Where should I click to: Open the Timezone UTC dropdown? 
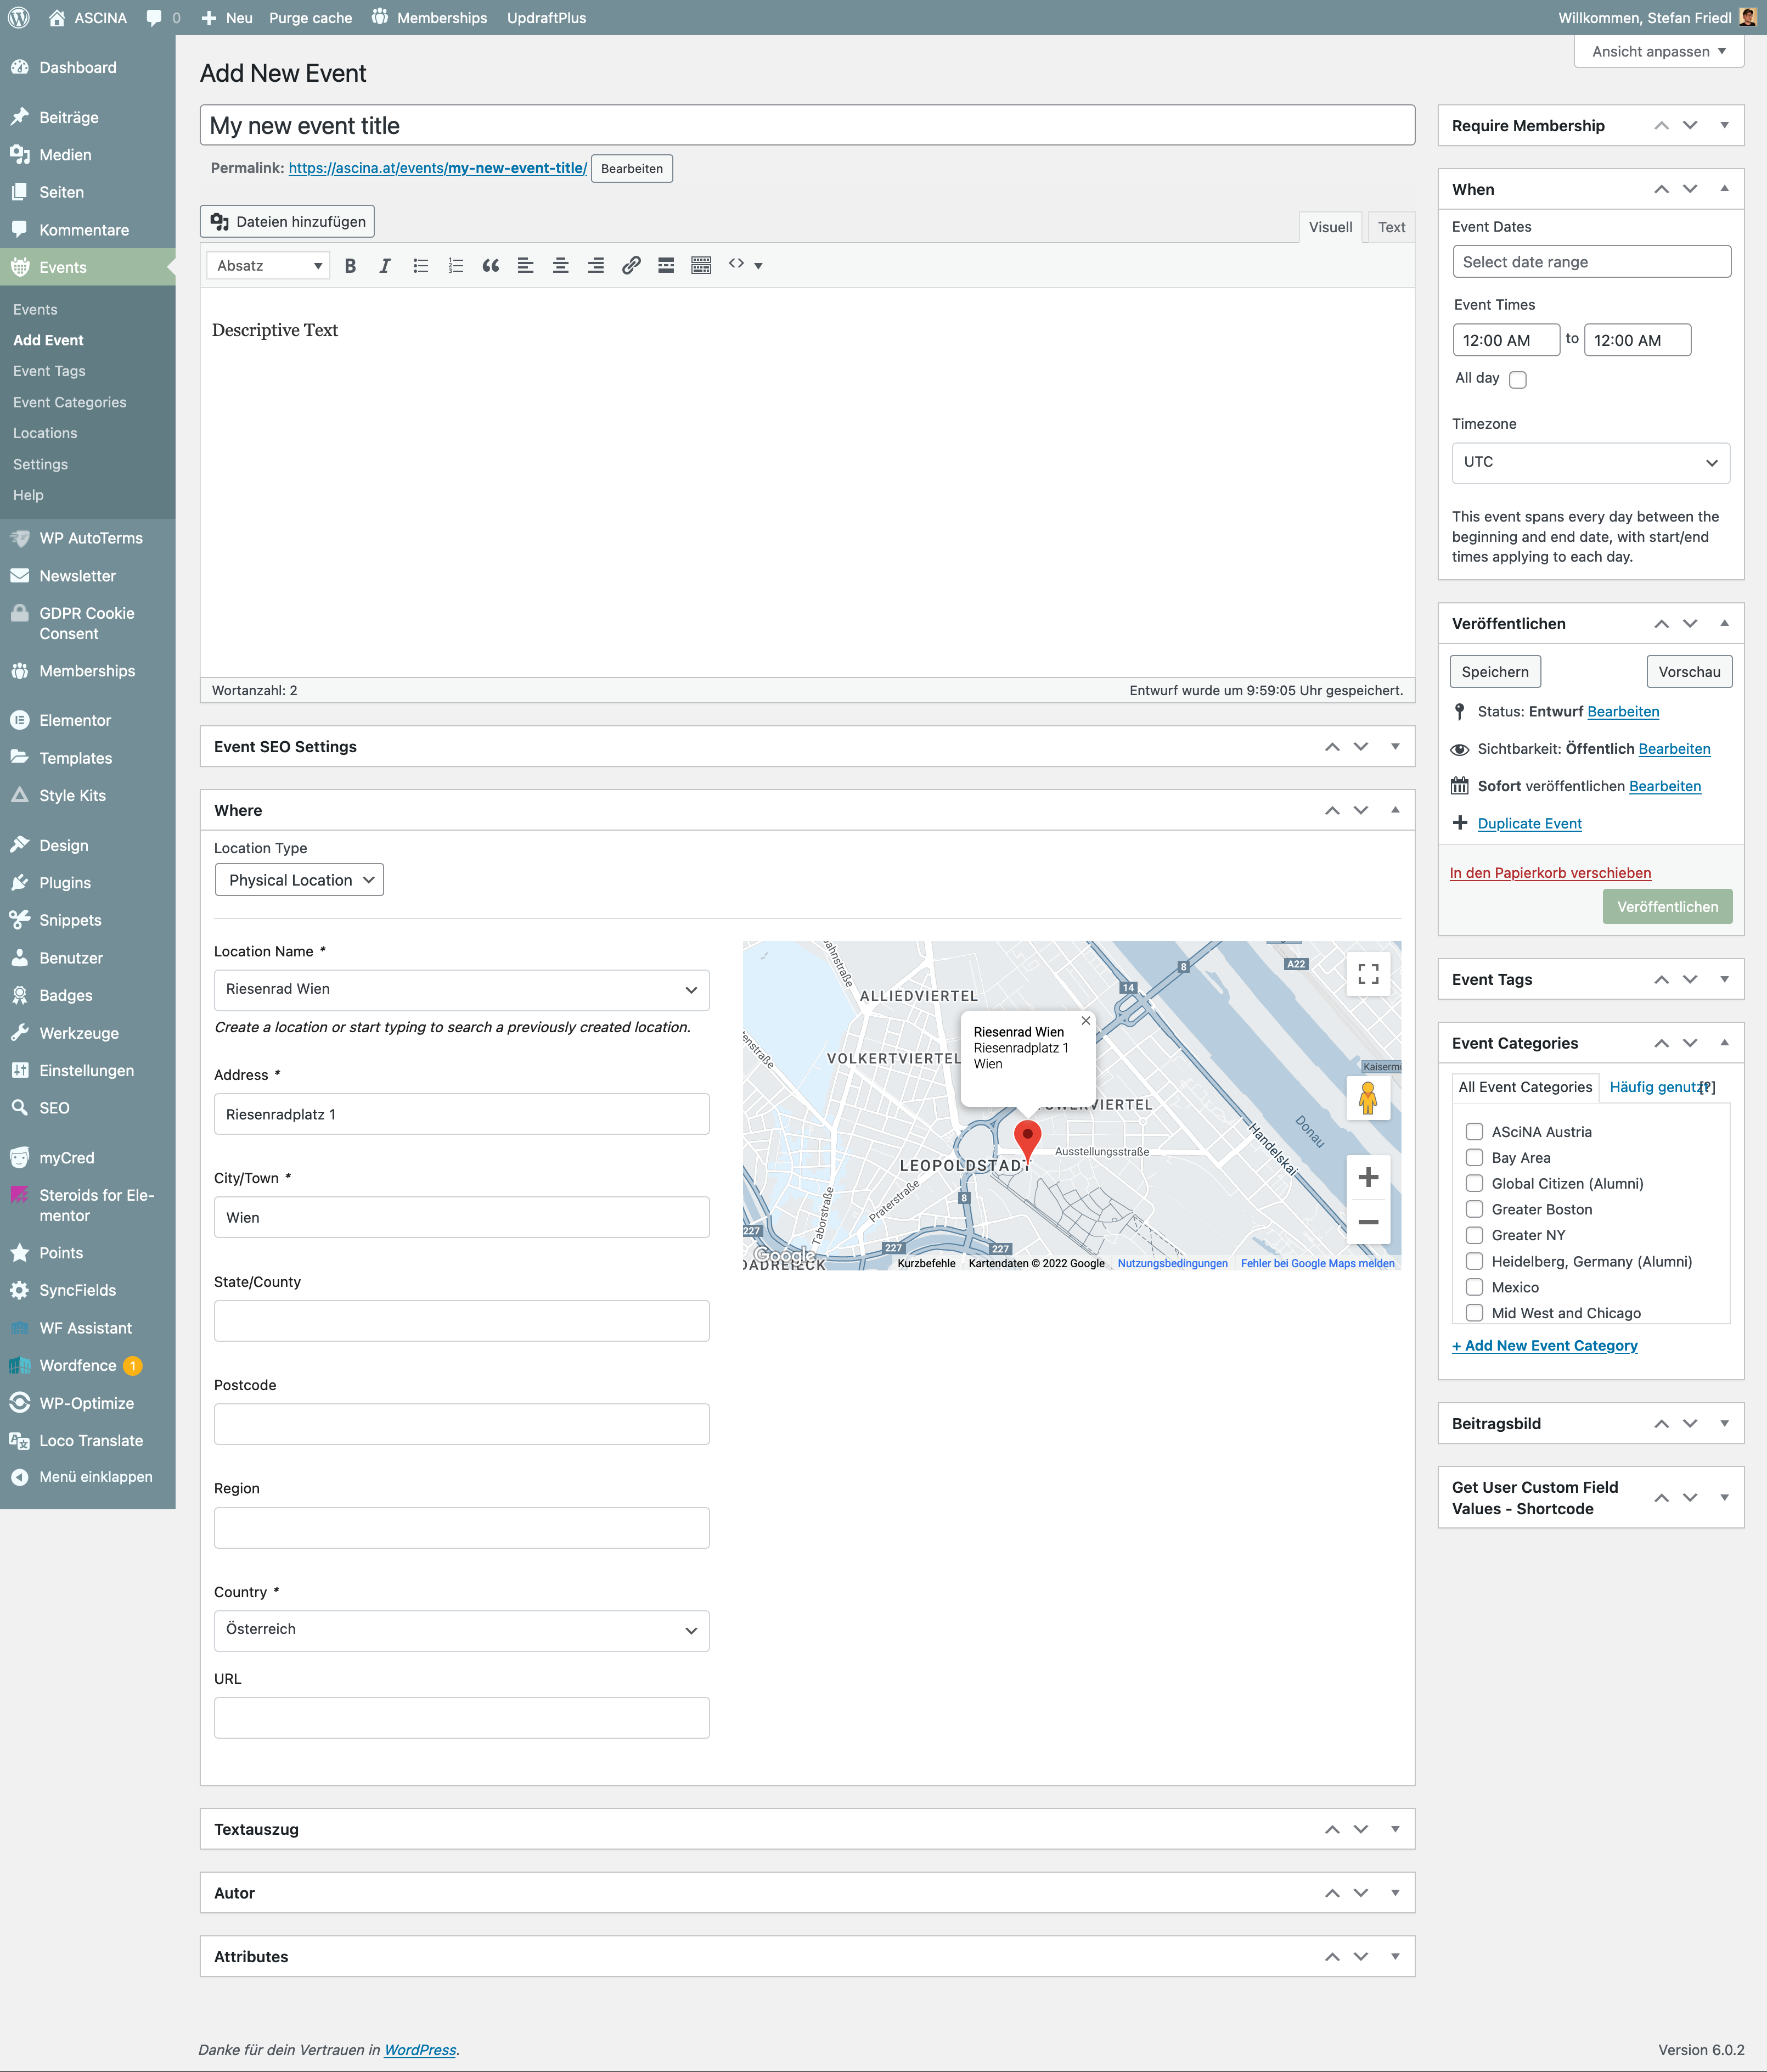1590,463
